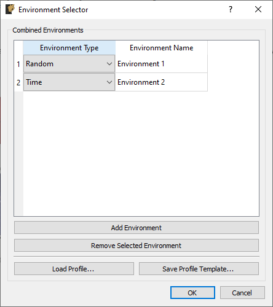Confirm with the OK button
This screenshot has width=273, height=307.
coord(192,293)
